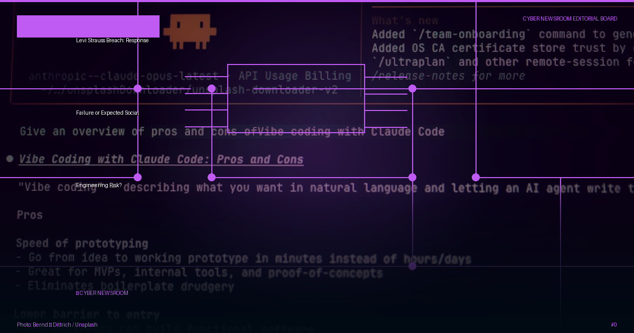
Task: Click the '/release-notes for more' line
Action: pos(449,76)
